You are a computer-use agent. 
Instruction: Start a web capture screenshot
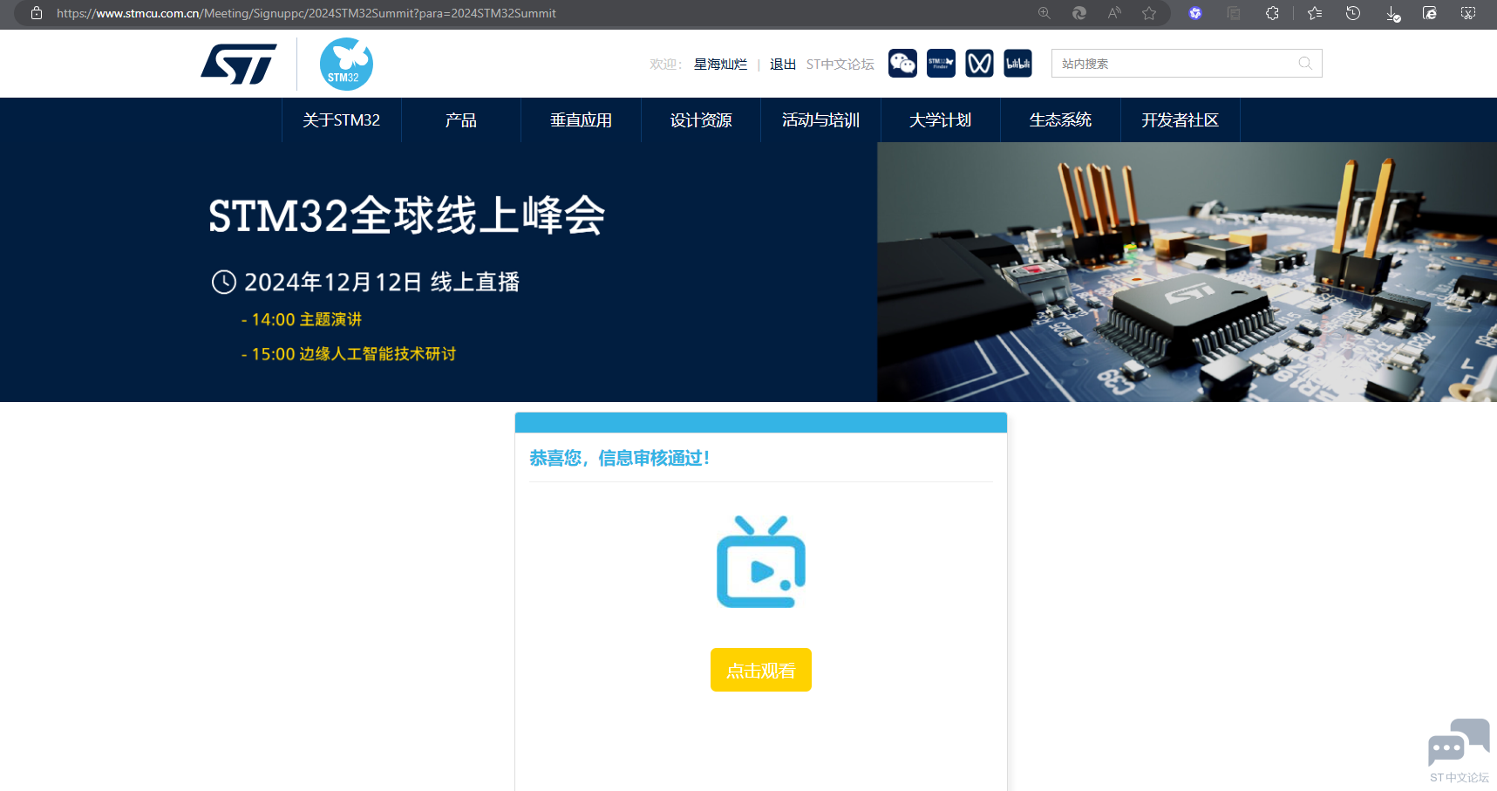coord(1468,13)
